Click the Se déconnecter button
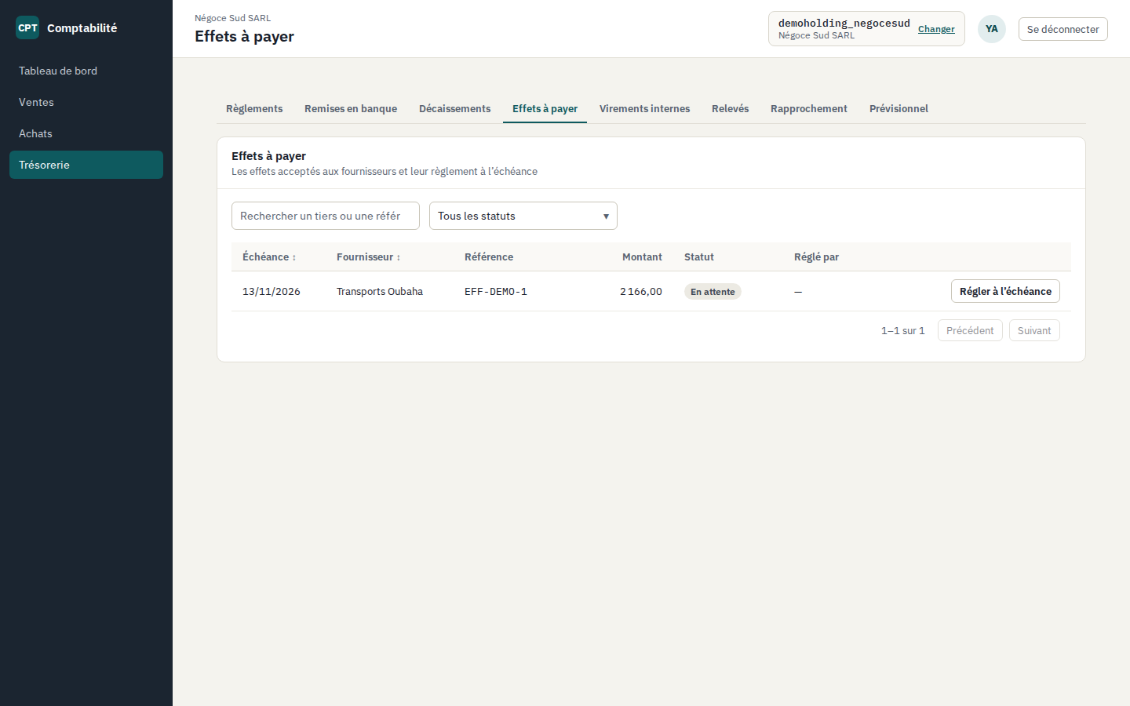Screen dimensions: 1130x706 1063,29
